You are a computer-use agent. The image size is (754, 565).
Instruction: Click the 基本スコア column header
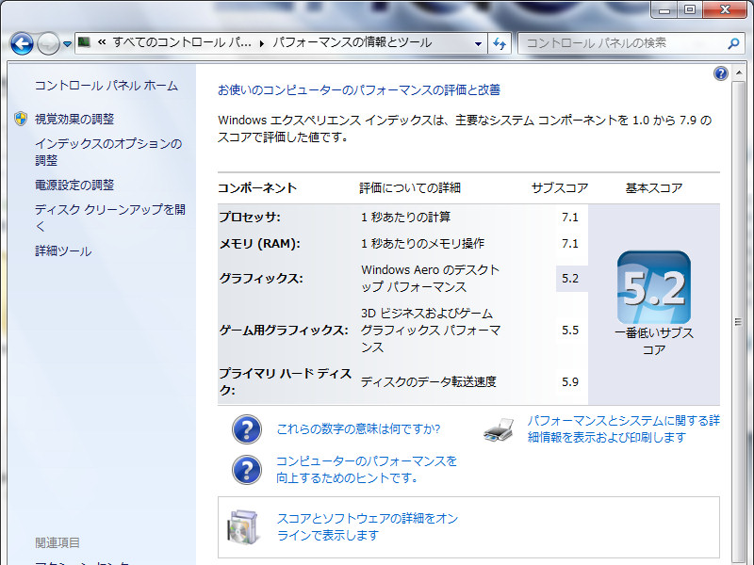tap(654, 187)
